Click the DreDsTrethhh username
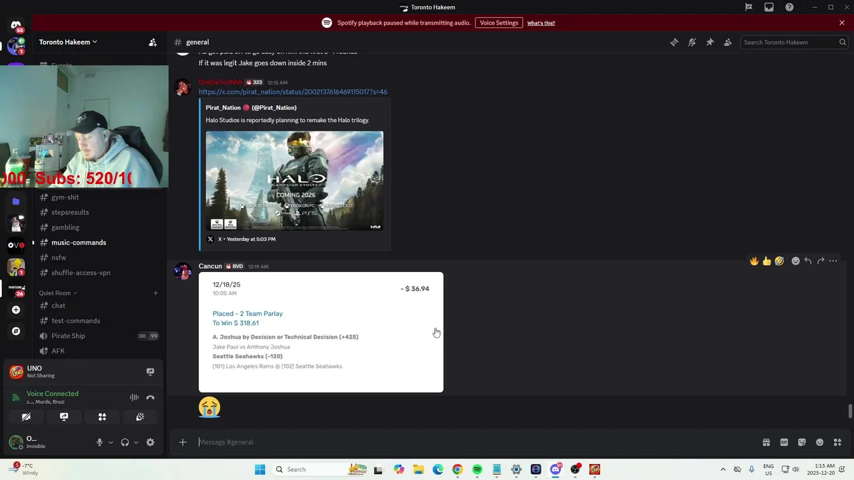This screenshot has width=854, height=480. (x=220, y=82)
